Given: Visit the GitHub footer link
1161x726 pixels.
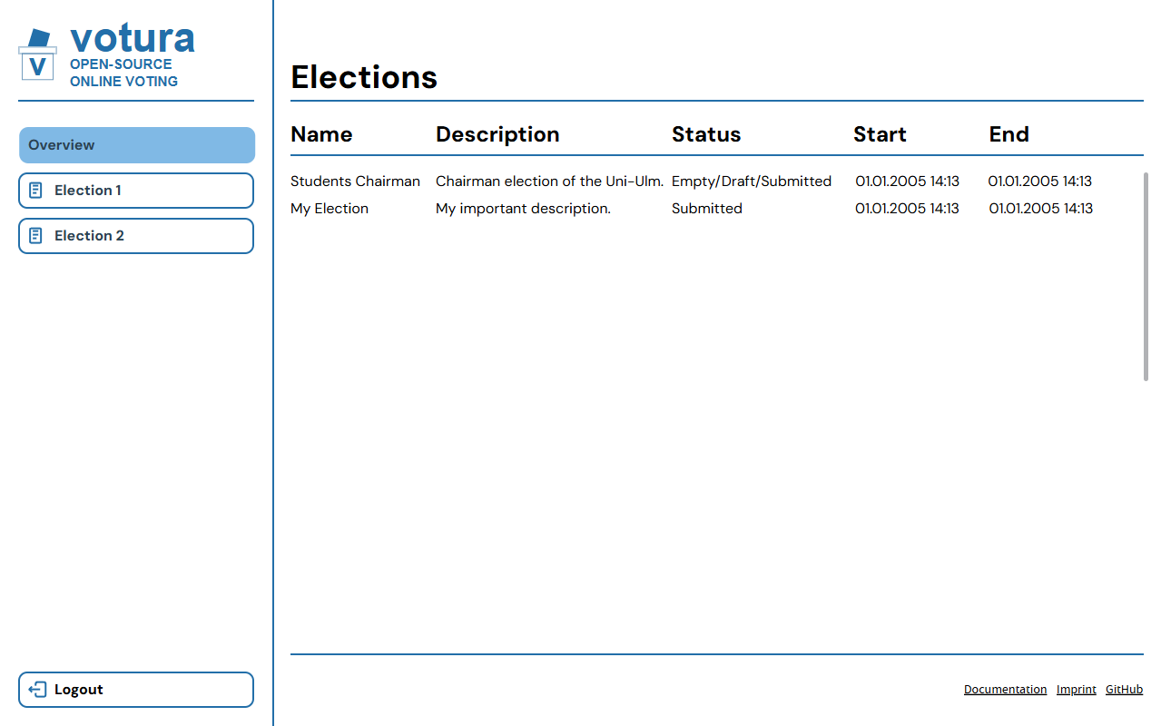Looking at the screenshot, I should [x=1124, y=690].
